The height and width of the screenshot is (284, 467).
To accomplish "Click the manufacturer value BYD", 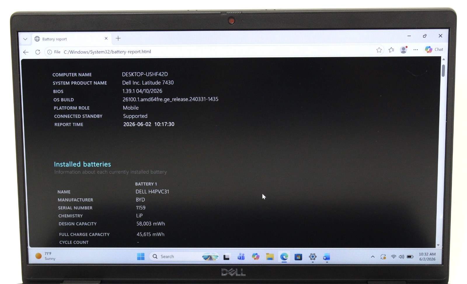I will (140, 200).
